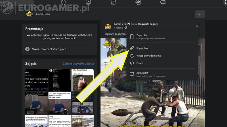Click the chain link icon for Kopiuj link
This screenshot has height=127, width=227.
coord(132,48)
